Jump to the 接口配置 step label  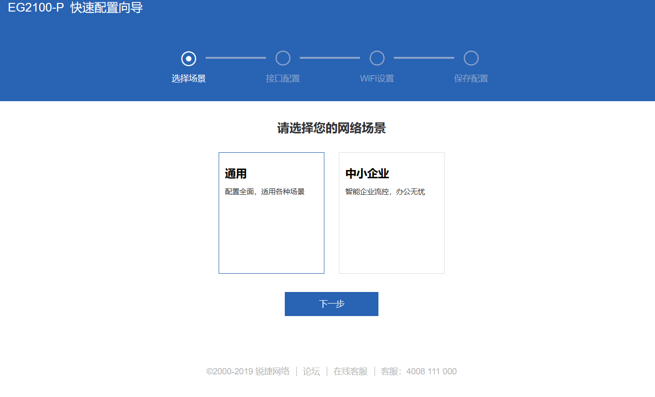pos(283,79)
